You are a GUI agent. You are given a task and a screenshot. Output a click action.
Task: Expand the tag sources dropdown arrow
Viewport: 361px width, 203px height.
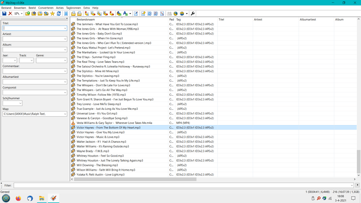[x=187, y=14]
